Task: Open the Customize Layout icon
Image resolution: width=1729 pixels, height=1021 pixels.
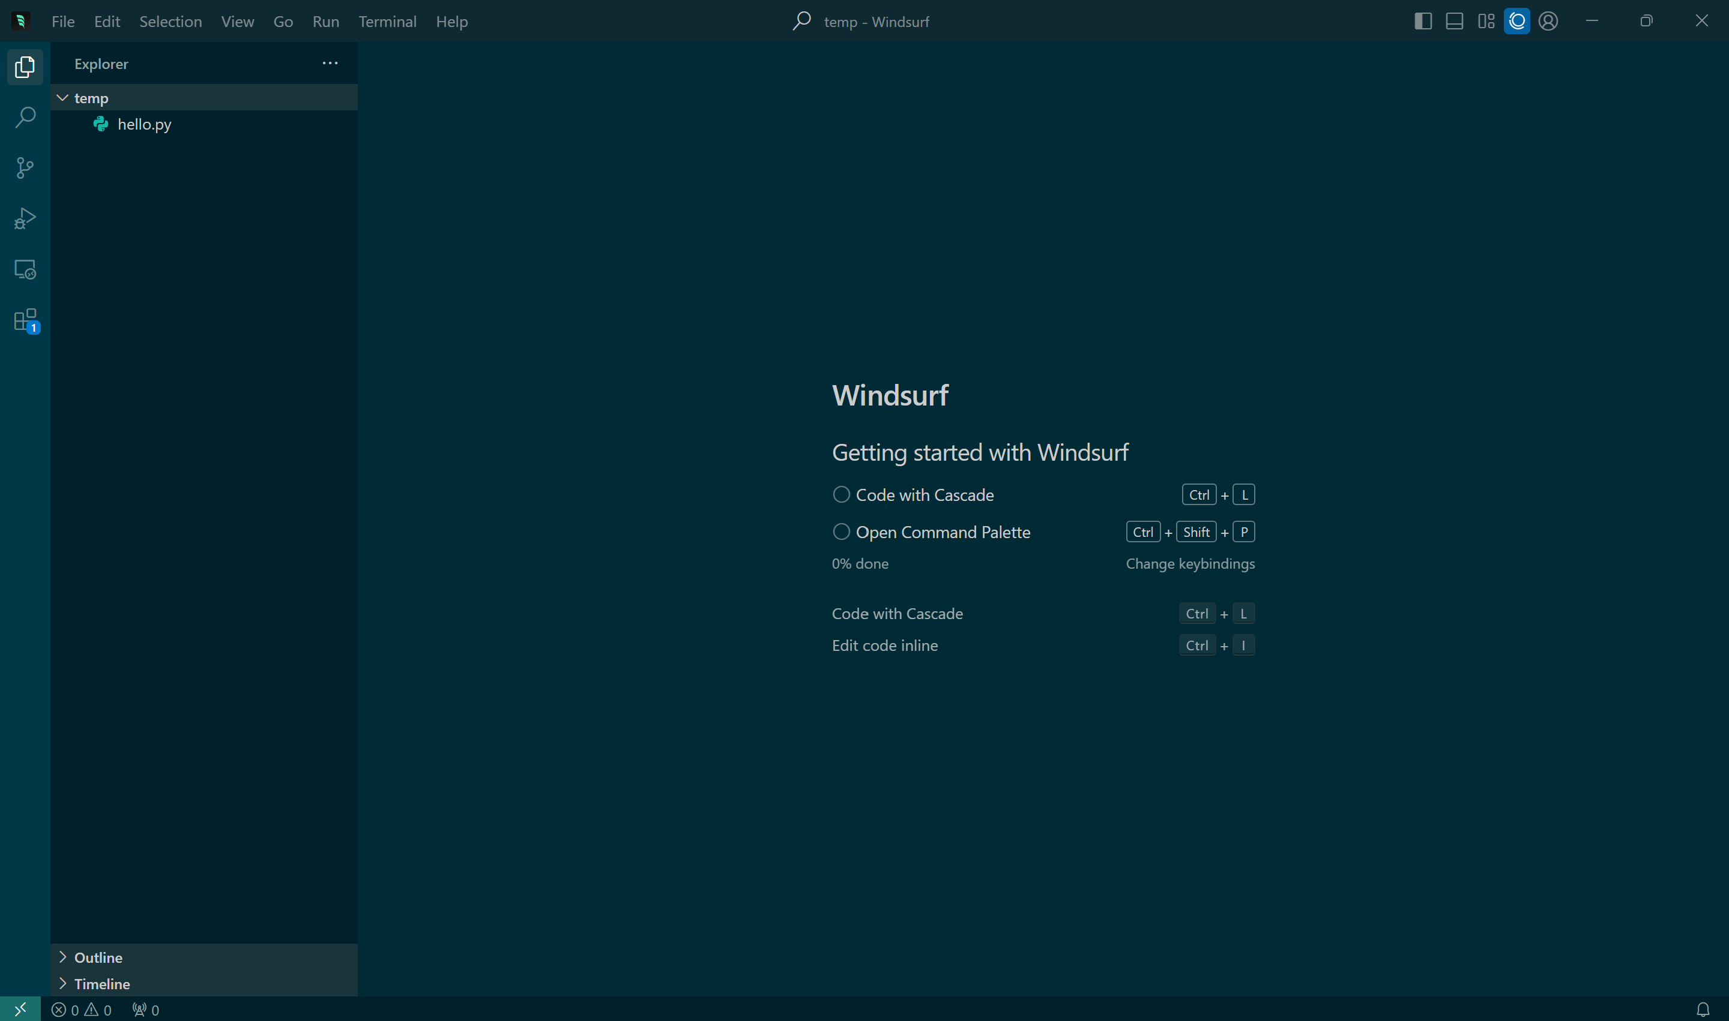Action: pyautogui.click(x=1486, y=22)
